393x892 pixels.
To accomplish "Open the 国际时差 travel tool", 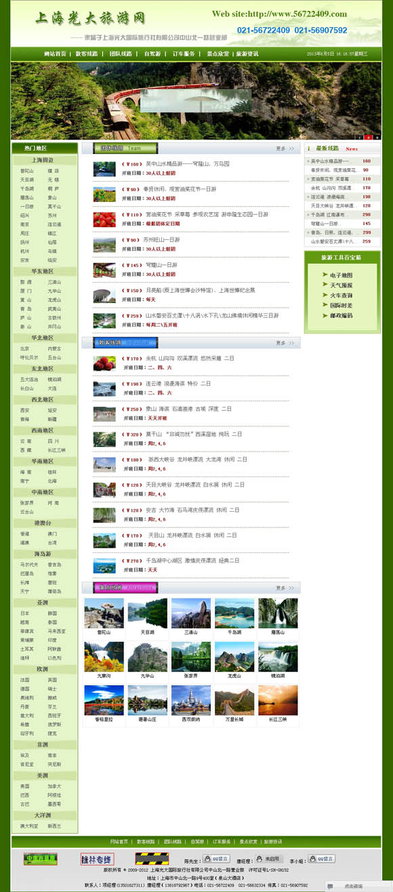I will pos(342,306).
